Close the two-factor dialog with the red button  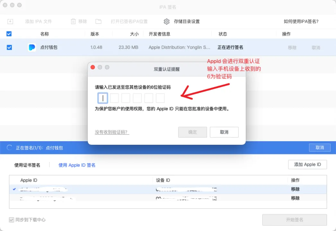coord(93,67)
